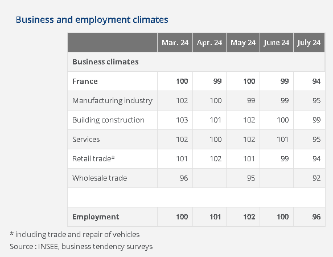Select the France row label
This screenshot has width=333, height=257.
pos(85,81)
